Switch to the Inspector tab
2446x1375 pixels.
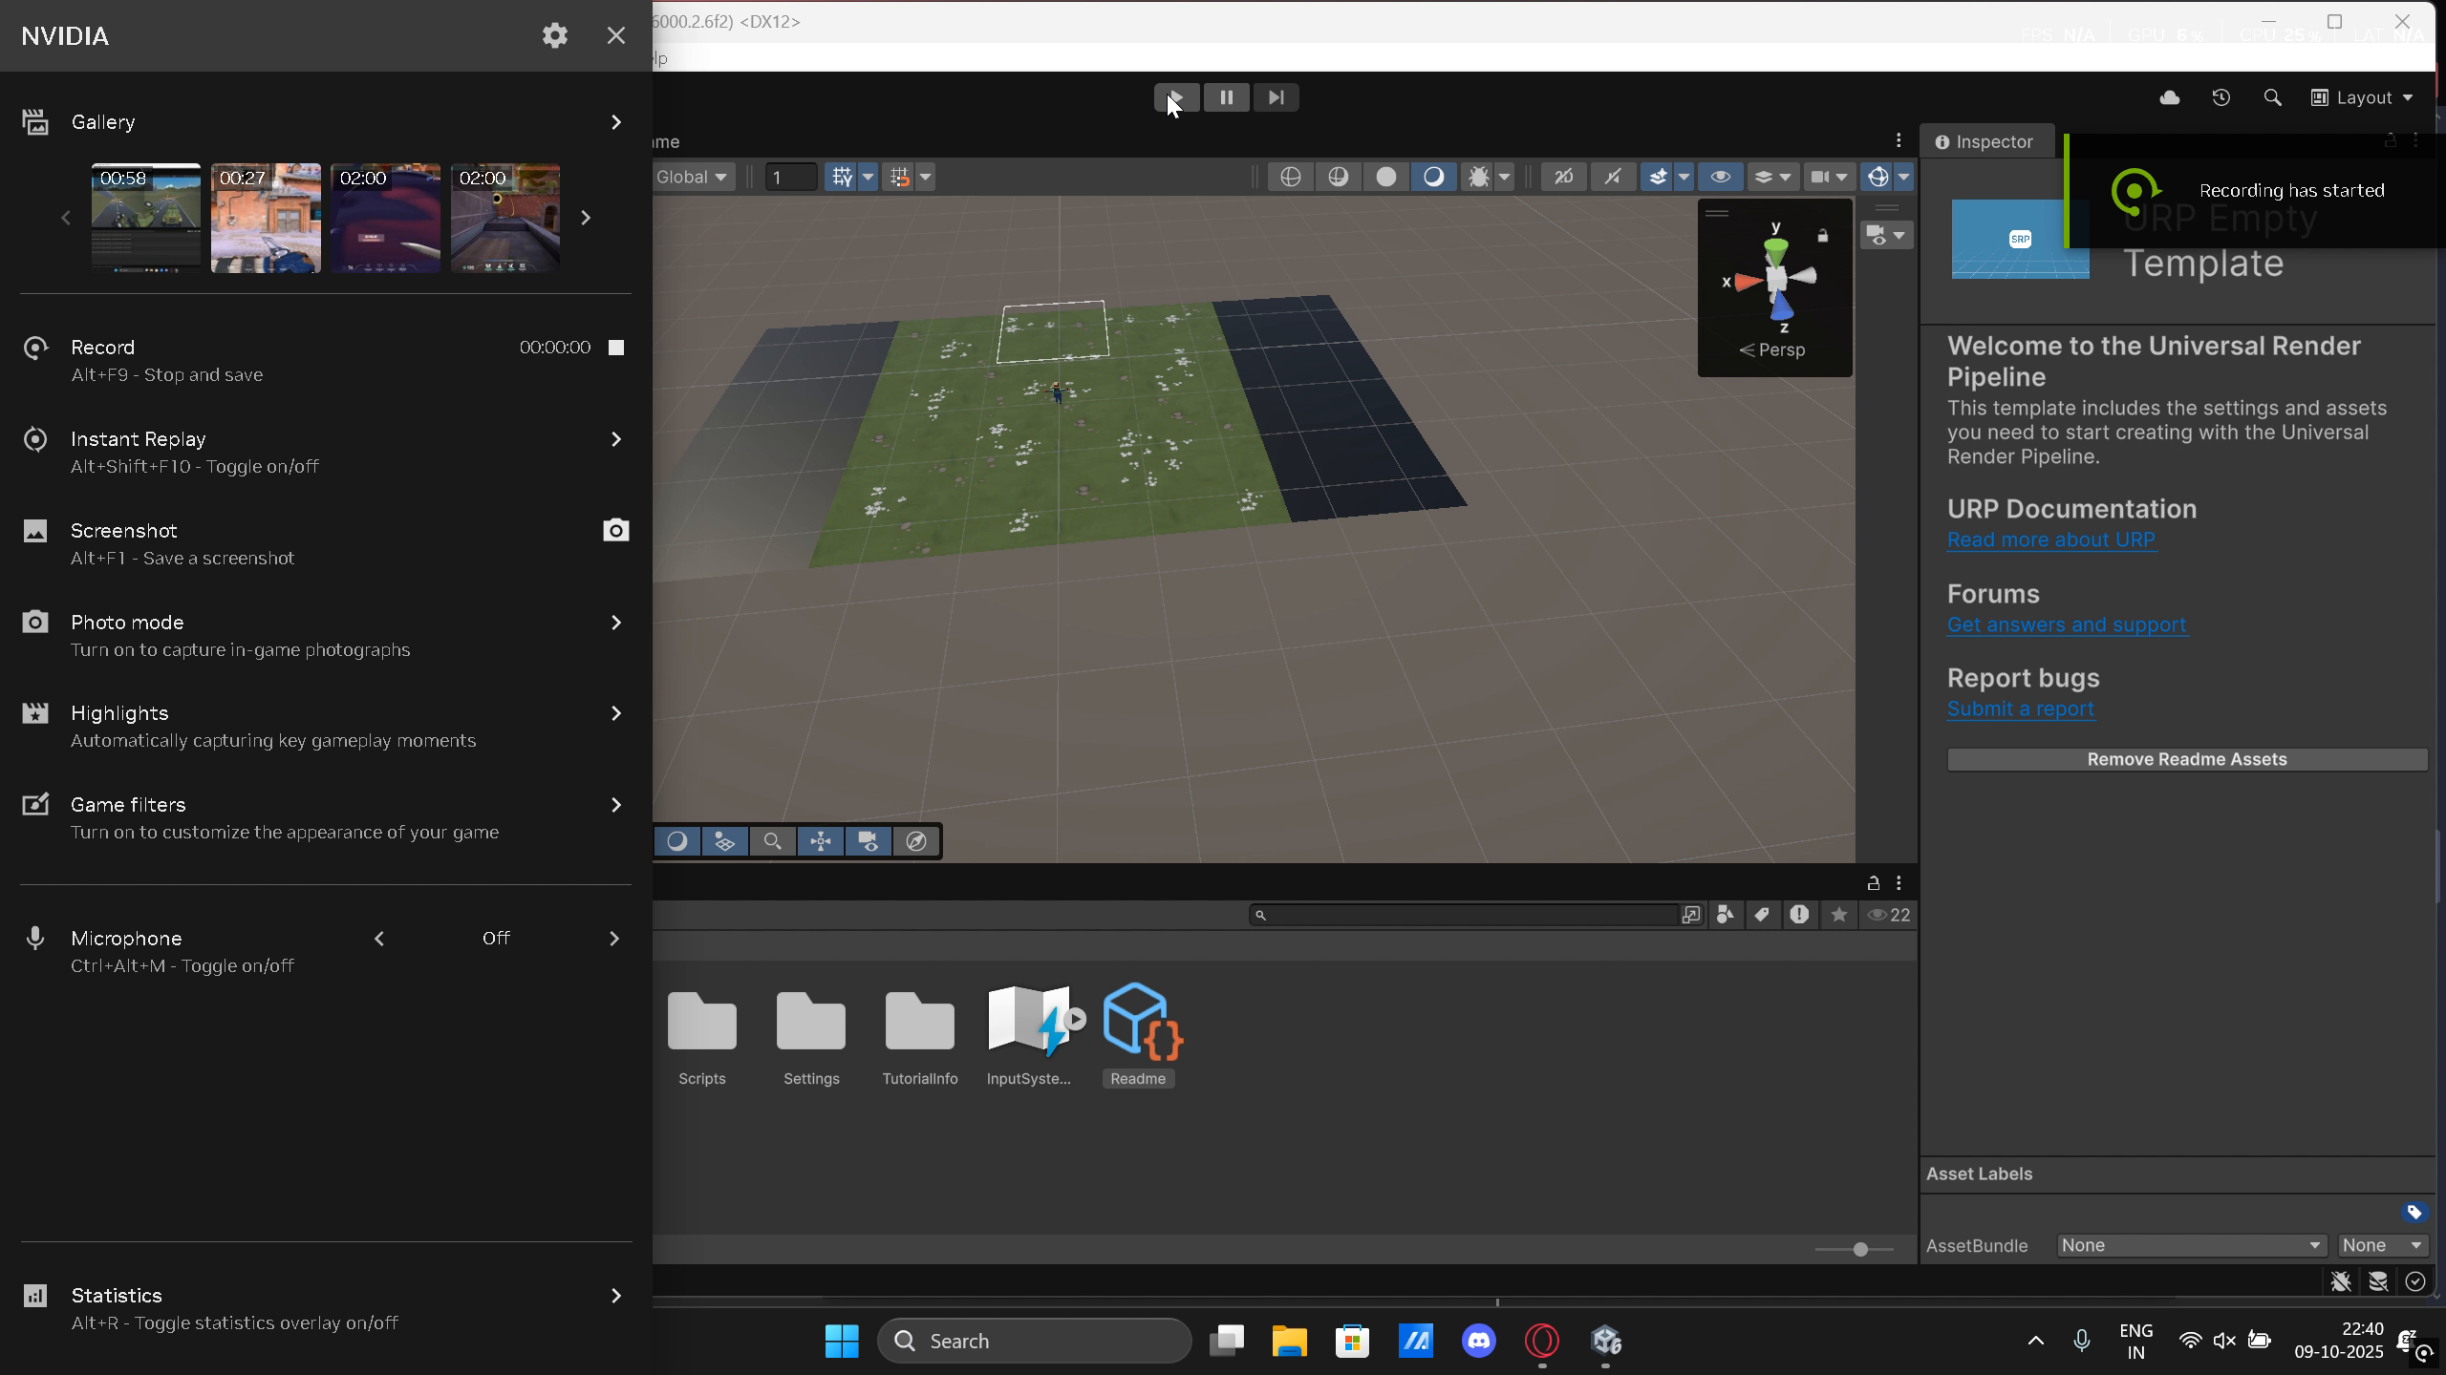(x=1985, y=141)
